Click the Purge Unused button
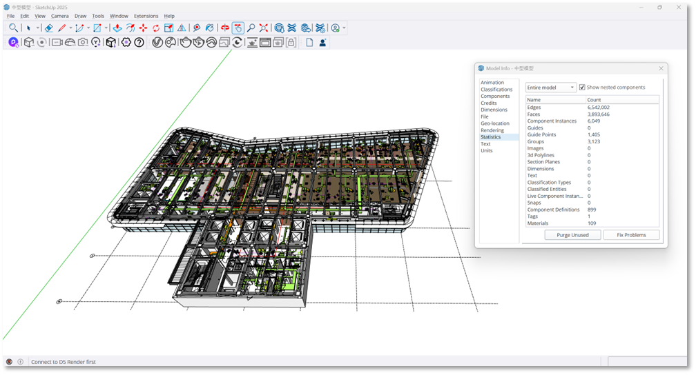 click(x=572, y=235)
